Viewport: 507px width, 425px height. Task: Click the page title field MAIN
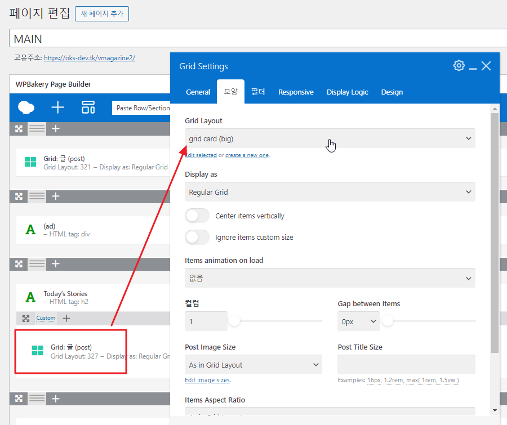(257, 38)
